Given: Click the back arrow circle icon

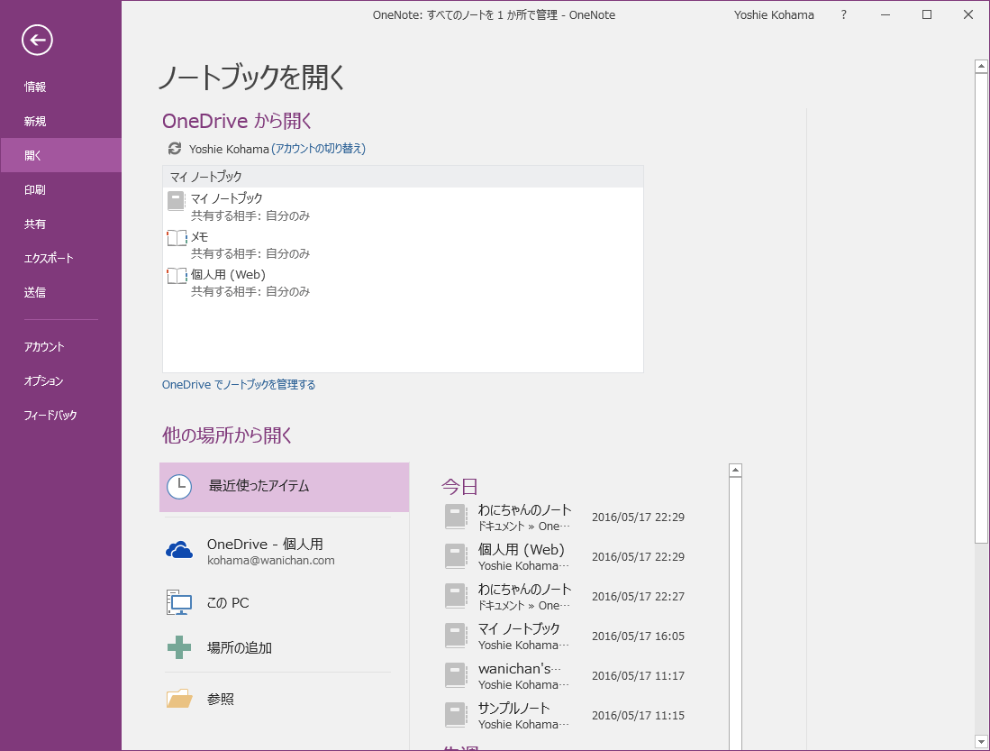Looking at the screenshot, I should click(x=37, y=40).
